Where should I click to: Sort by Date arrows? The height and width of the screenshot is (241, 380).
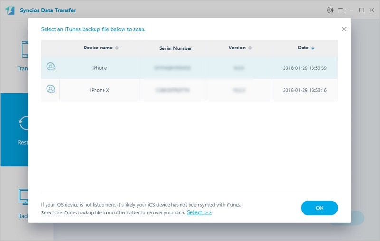pyautogui.click(x=313, y=48)
